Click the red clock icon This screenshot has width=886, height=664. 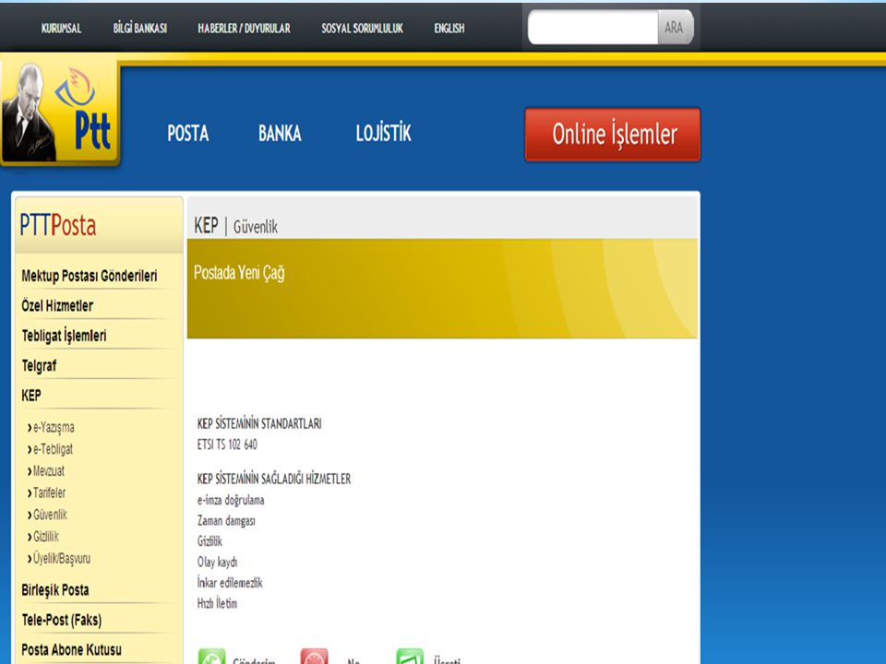[314, 657]
